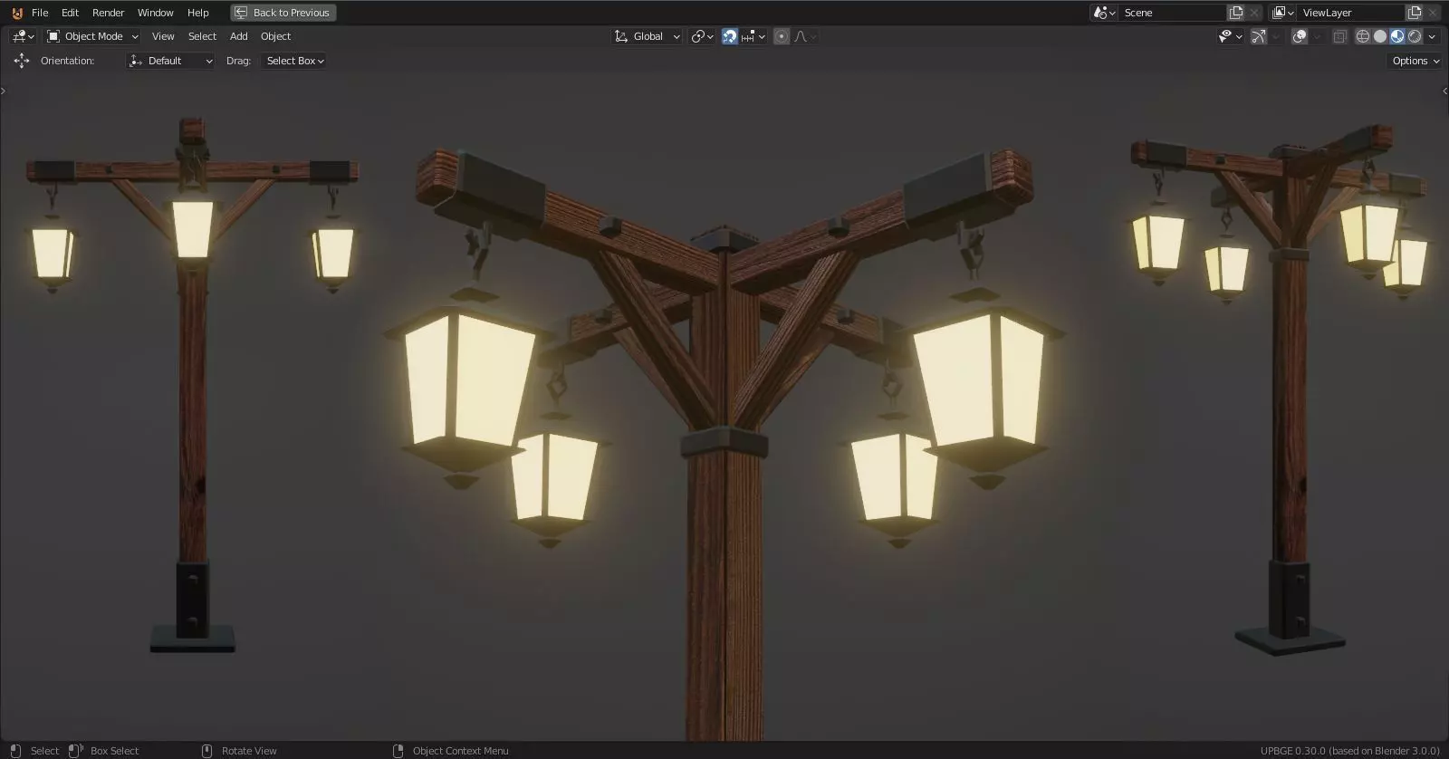
Task: Click the Object Context Menu mouse icon
Action: click(x=398, y=751)
